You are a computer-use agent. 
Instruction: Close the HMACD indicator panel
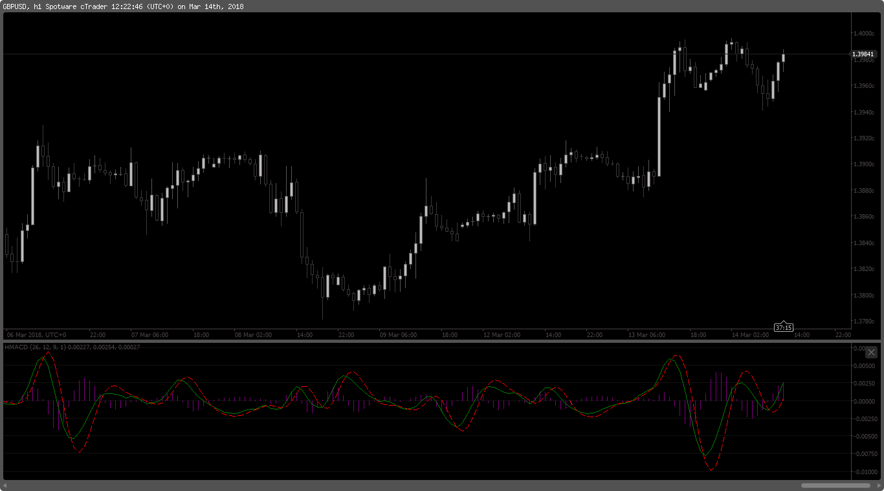[x=871, y=353]
